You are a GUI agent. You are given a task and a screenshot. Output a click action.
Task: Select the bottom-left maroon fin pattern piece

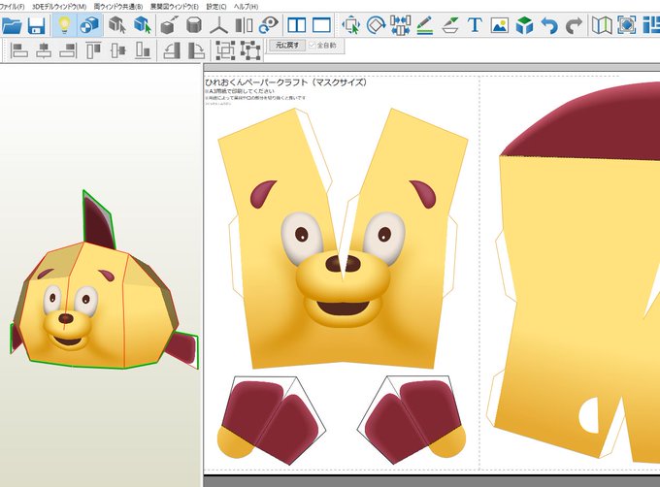[272, 421]
